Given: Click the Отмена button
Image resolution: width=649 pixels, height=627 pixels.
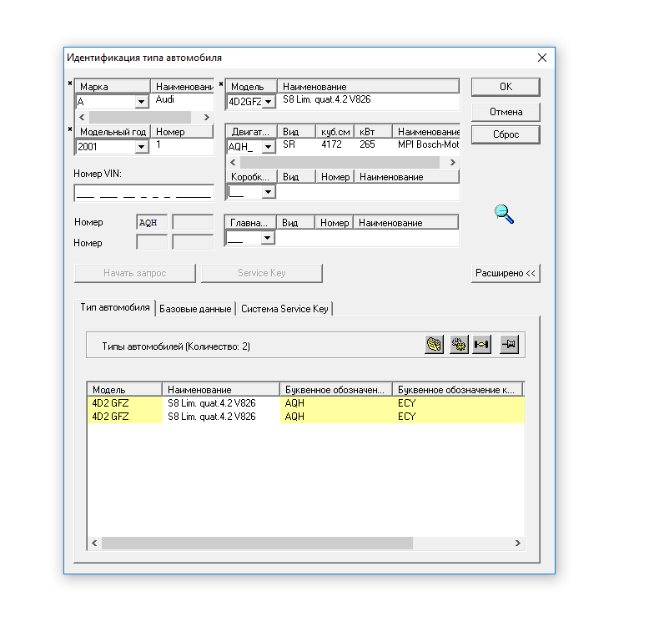Looking at the screenshot, I should click(x=506, y=112).
